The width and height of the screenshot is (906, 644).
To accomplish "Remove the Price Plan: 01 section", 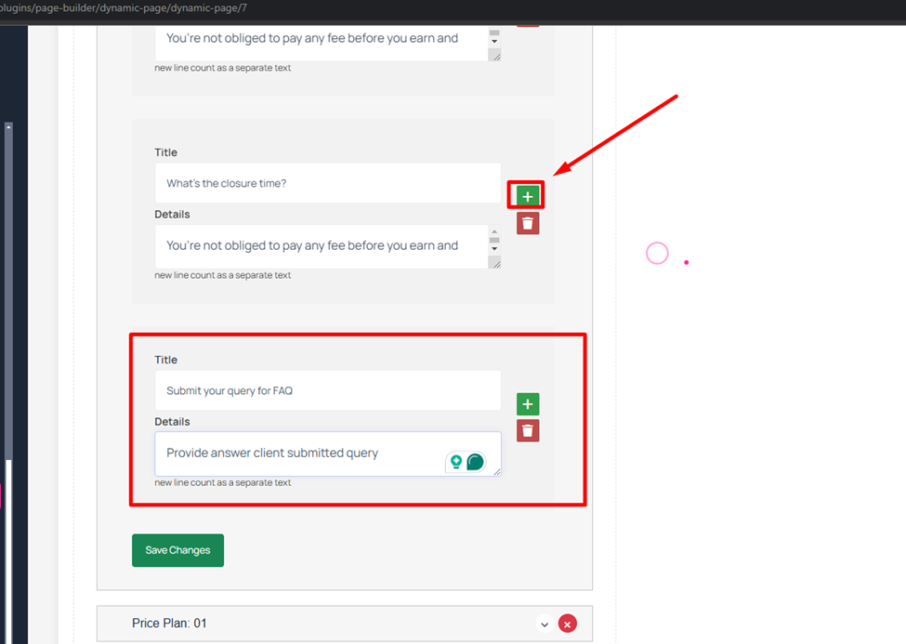I will (568, 624).
